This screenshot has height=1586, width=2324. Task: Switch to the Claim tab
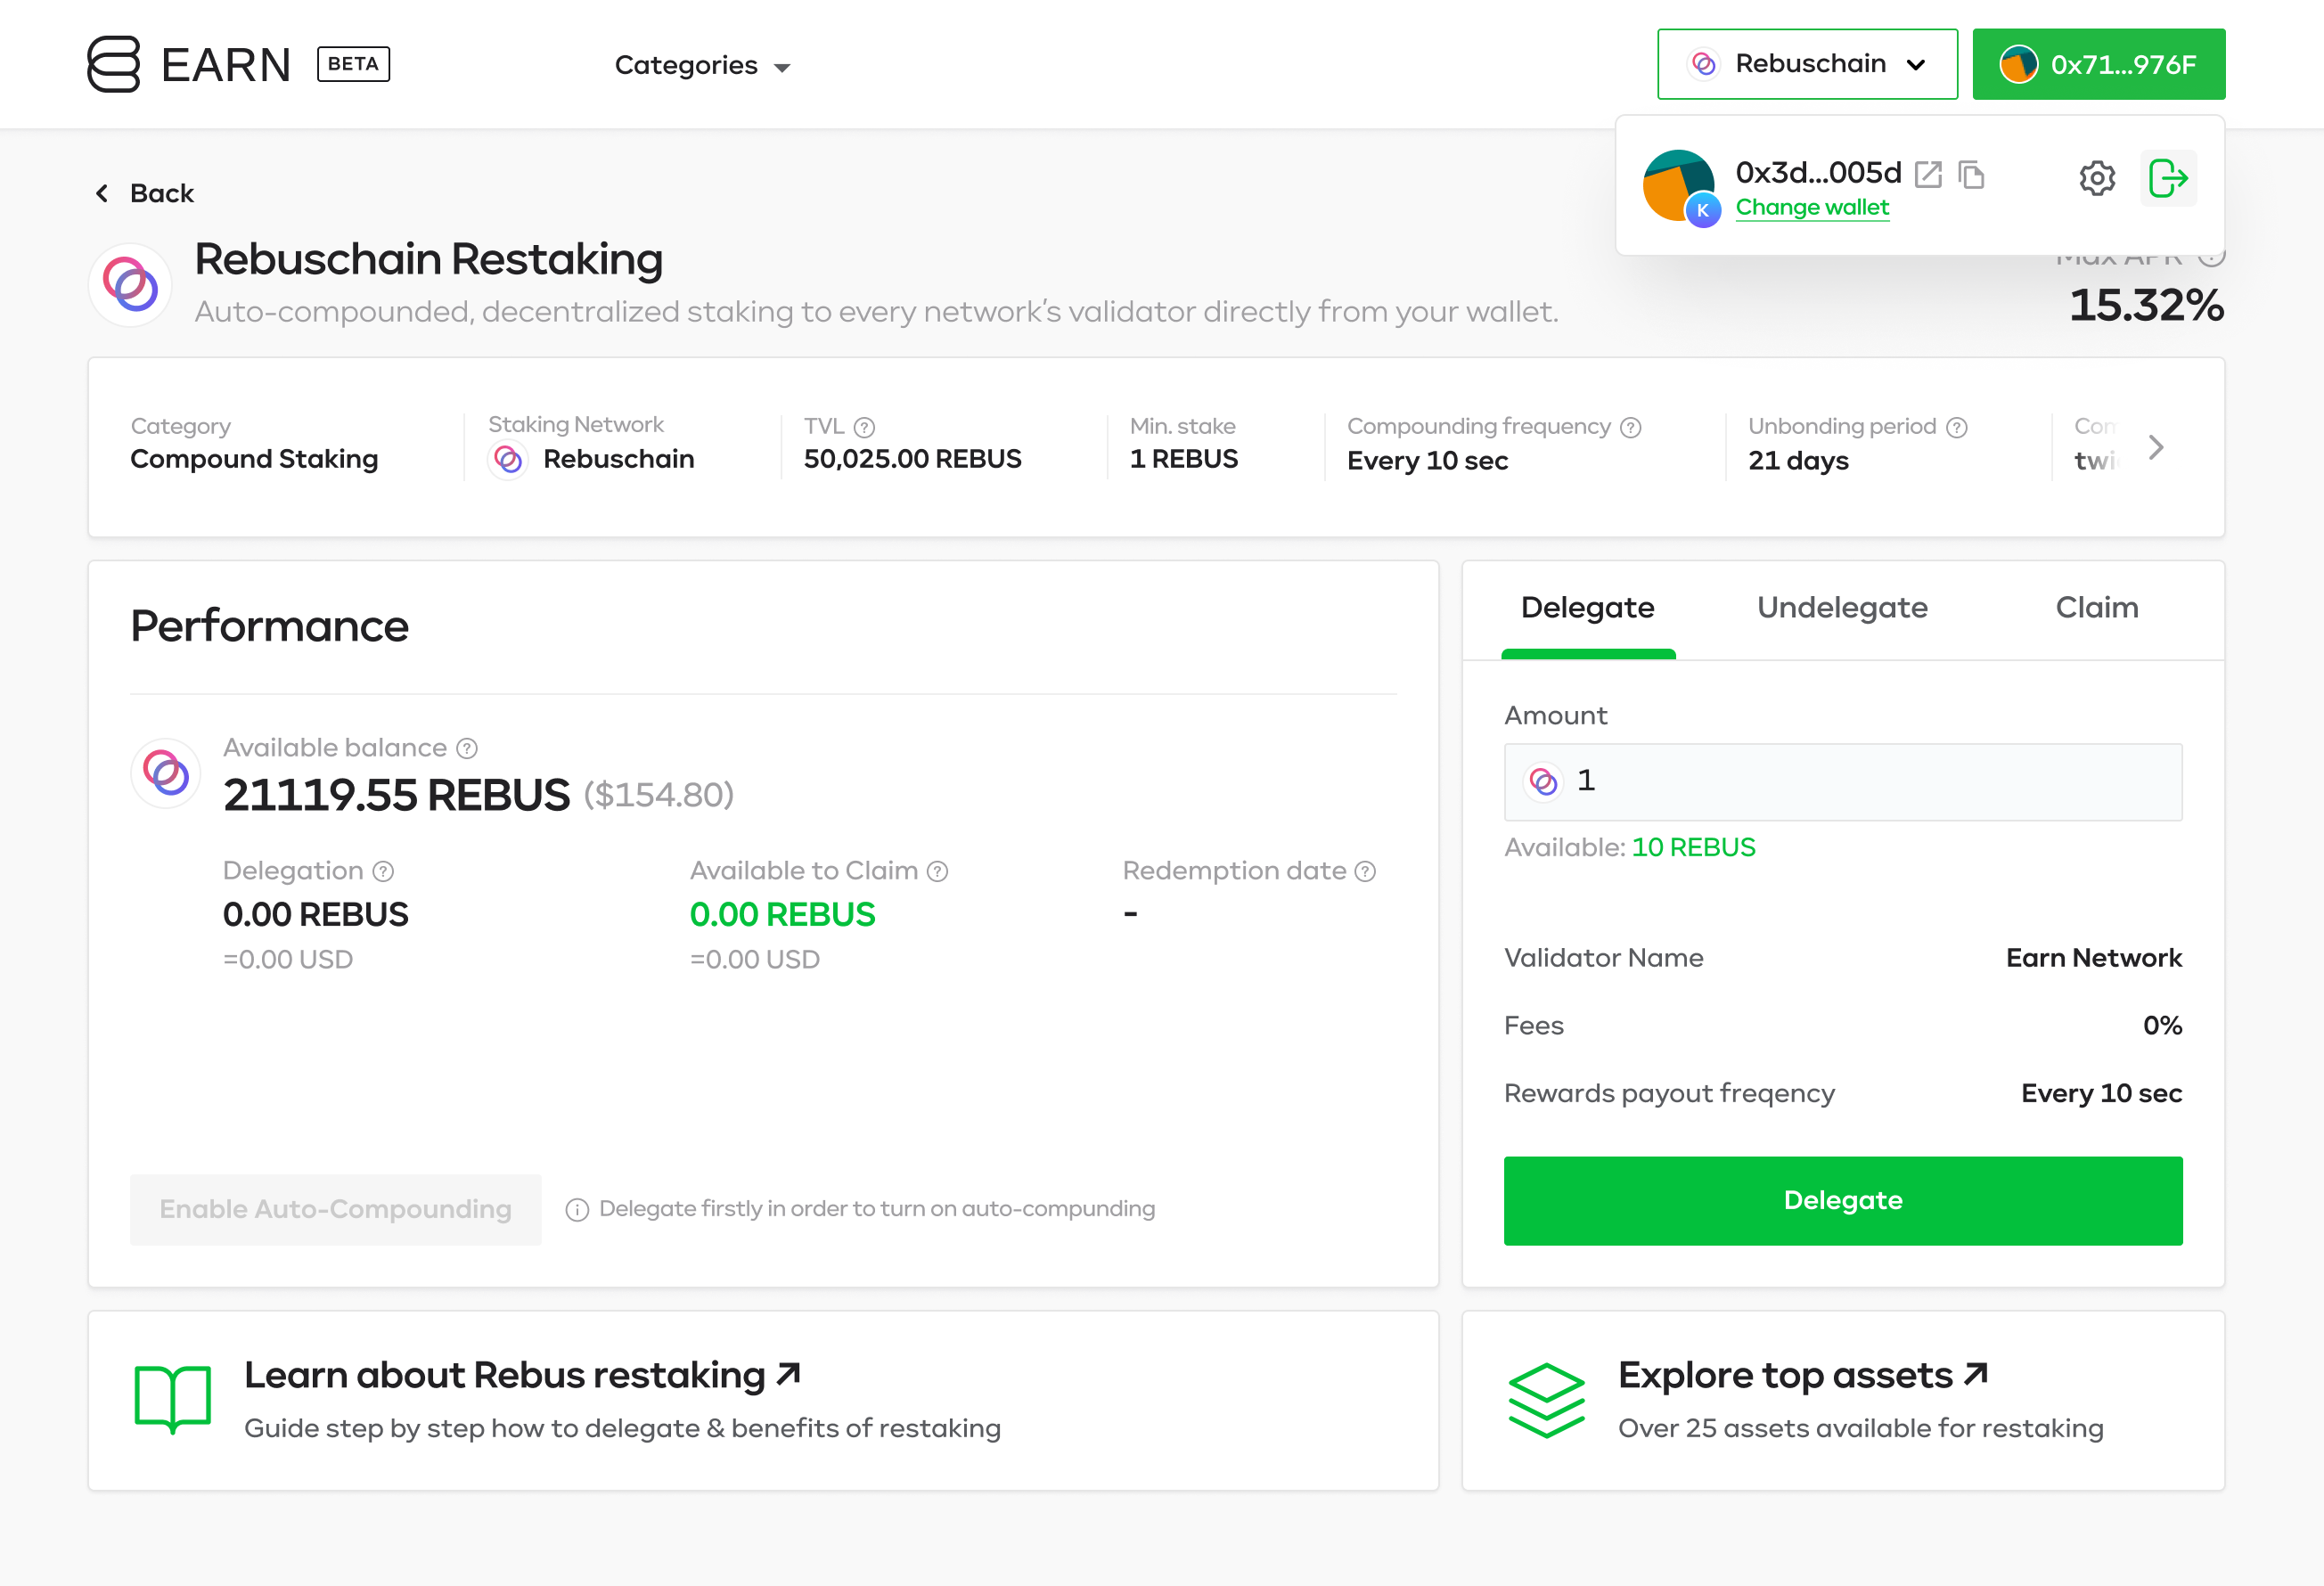[x=2096, y=608]
